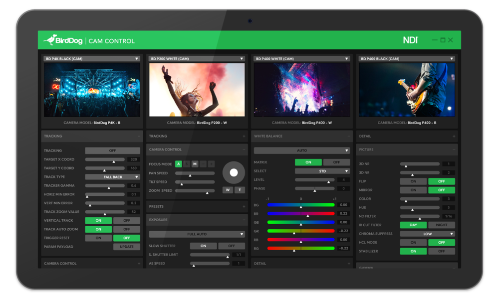
Task: Turn white balance Matrix off
Action: click(x=336, y=162)
